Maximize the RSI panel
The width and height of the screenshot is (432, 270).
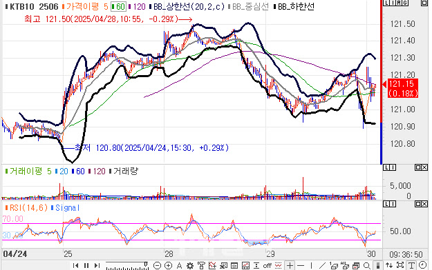coord(418,204)
